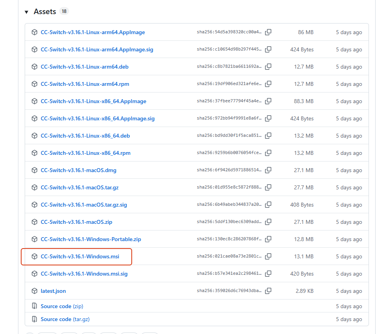Download CC-Switch-v3.16.1-Linux-arm64.deb
The width and height of the screenshot is (385, 334).
[x=84, y=67]
